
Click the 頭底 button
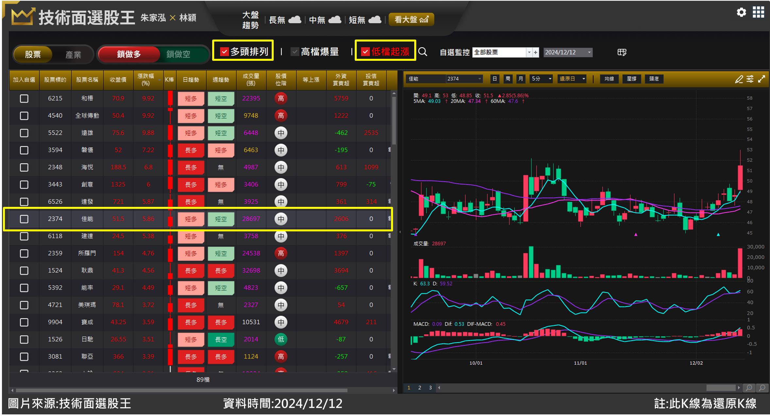[x=654, y=79]
